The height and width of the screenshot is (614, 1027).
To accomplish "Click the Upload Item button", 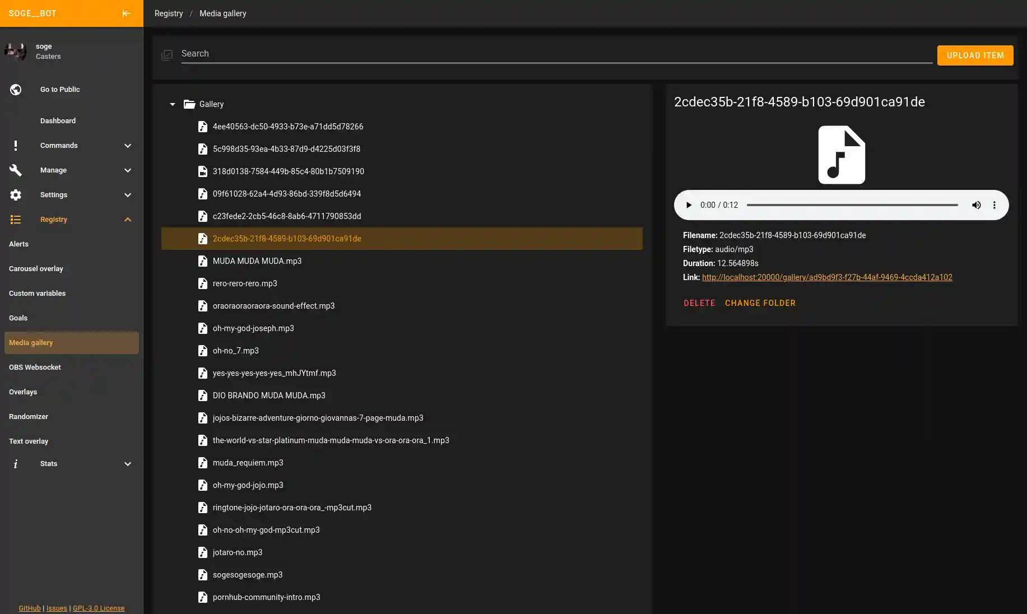I will click(975, 55).
